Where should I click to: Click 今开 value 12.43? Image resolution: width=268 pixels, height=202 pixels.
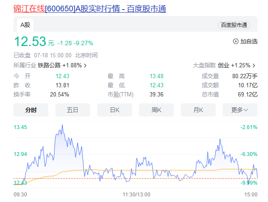62,76
